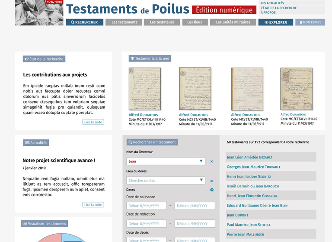Click the État de la recherche panel label
332x242 pixels.
point(44,59)
